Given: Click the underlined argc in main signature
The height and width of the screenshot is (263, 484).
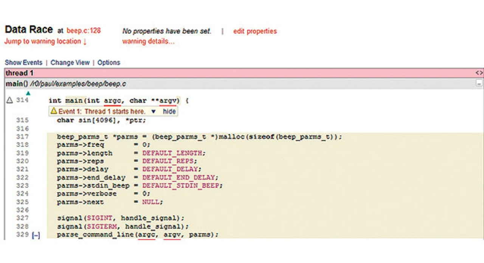Looking at the screenshot, I should [112, 101].
